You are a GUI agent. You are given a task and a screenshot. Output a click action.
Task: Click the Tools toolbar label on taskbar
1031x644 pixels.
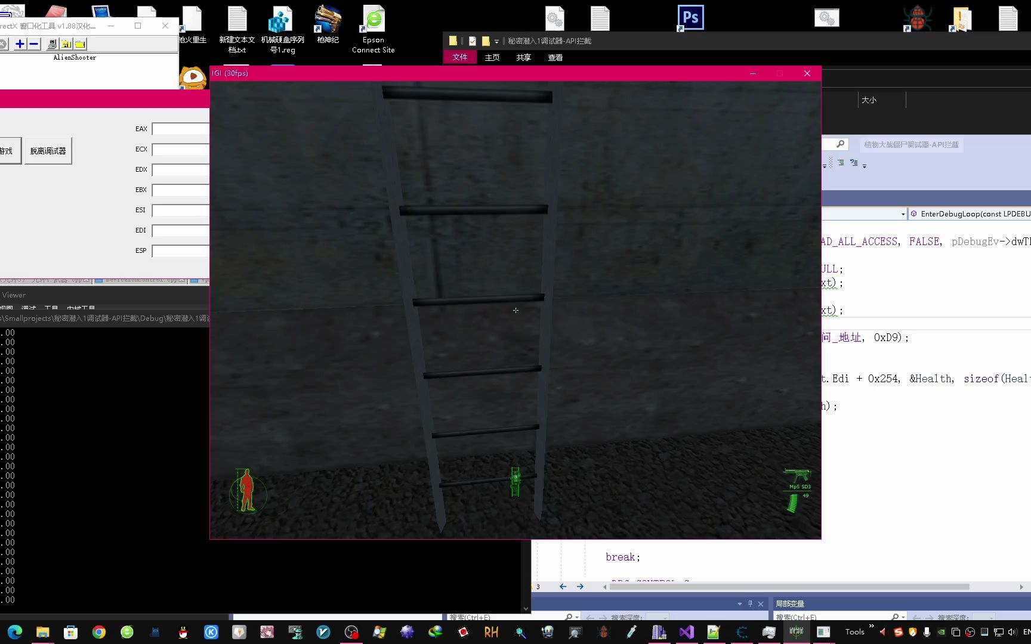coord(854,632)
